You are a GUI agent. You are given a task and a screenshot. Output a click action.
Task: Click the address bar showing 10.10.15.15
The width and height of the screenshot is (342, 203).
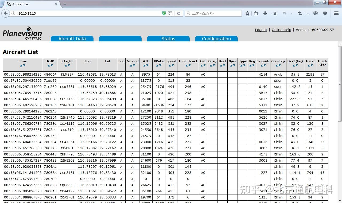[88, 13]
